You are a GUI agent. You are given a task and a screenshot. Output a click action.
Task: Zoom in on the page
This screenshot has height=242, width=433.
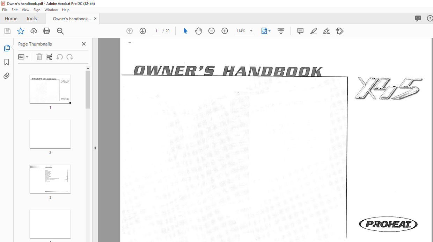(225, 31)
